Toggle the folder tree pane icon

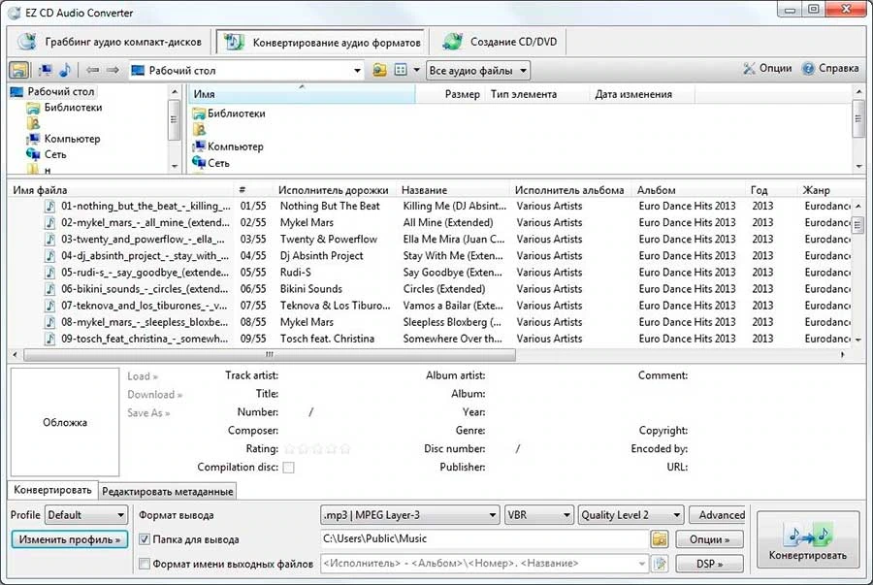19,70
